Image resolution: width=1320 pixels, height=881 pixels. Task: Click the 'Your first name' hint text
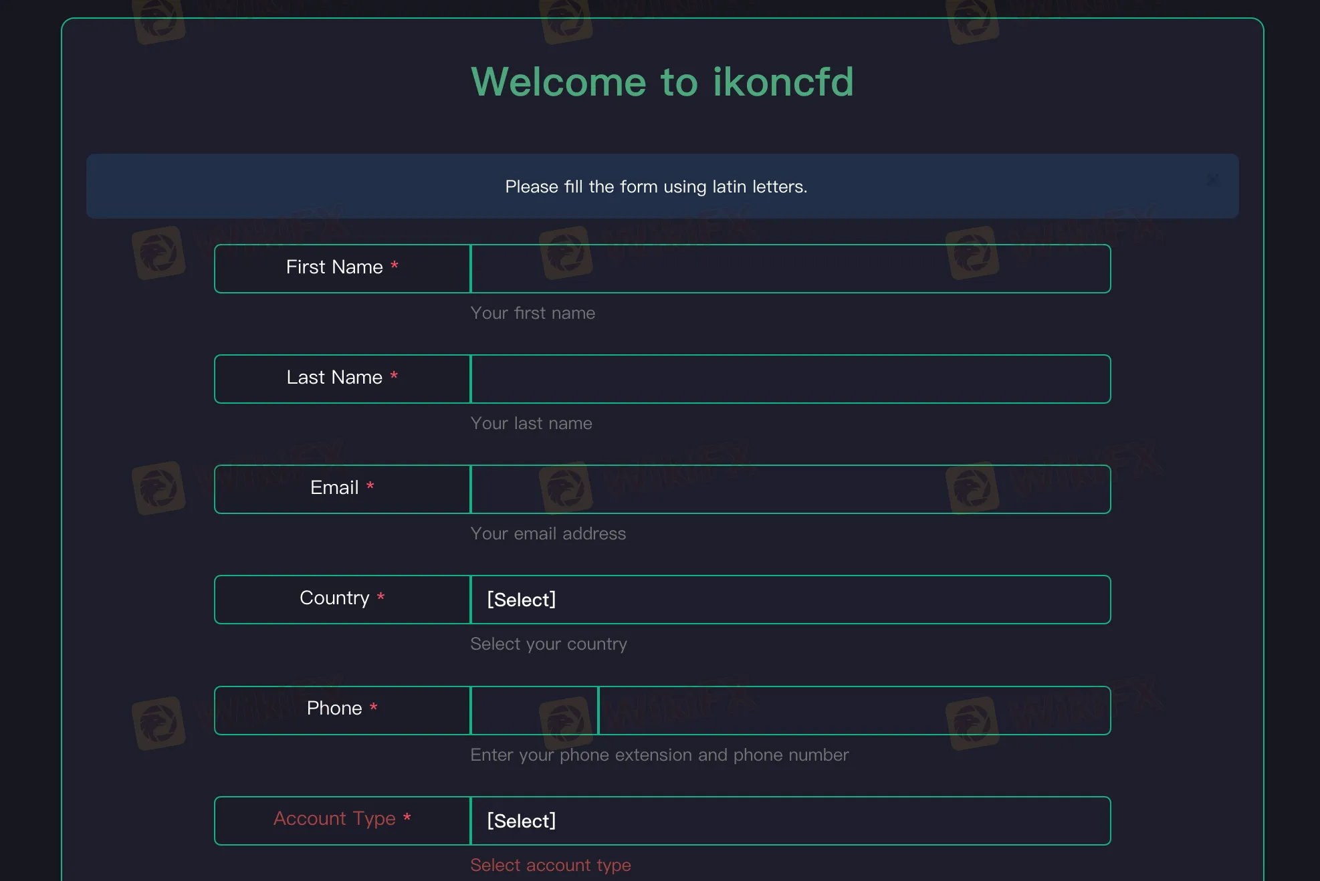coord(532,313)
